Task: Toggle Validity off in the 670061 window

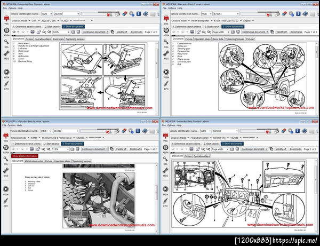Action: 282,32
